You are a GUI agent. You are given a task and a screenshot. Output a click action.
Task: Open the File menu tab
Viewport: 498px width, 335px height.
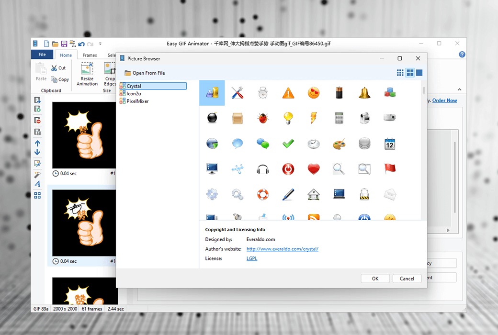click(42, 54)
